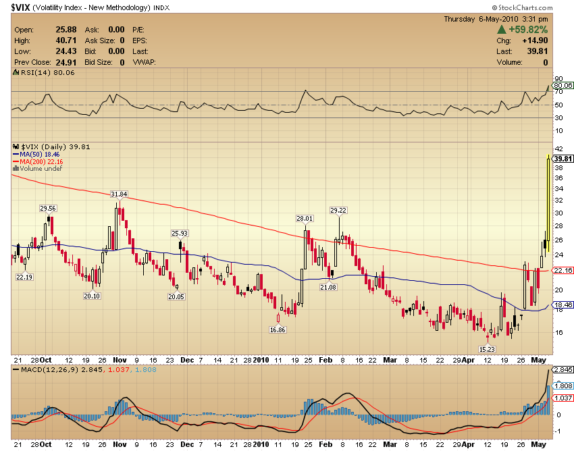Click the $VIX ticker symbol title

tap(20, 7)
